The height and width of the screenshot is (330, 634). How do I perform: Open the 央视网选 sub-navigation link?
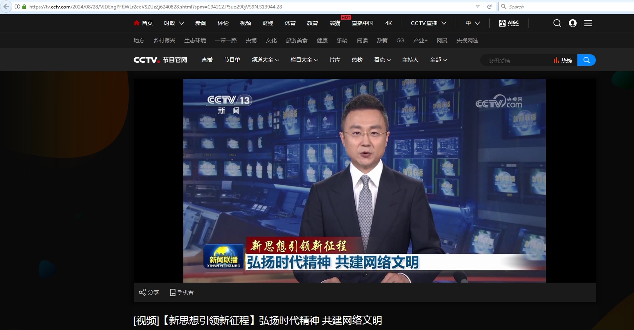(467, 40)
